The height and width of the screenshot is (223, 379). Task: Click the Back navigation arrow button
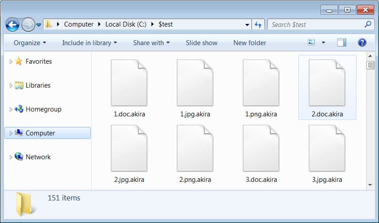coord(12,24)
